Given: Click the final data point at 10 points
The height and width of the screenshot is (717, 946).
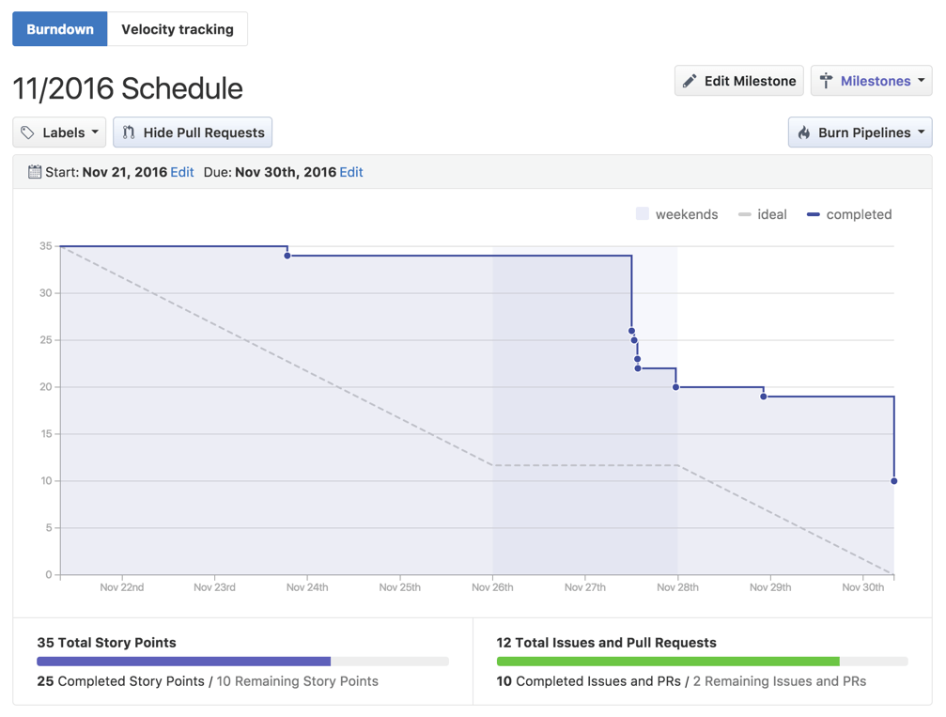Looking at the screenshot, I should click(894, 481).
